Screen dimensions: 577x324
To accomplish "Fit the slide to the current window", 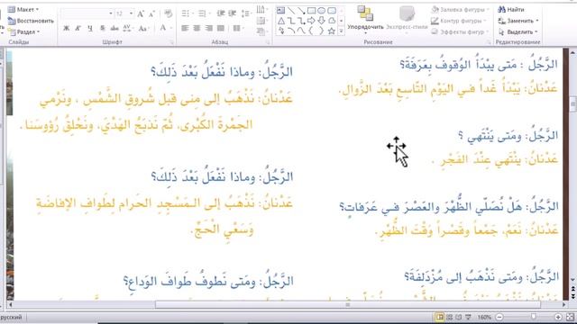I will click(x=570, y=317).
